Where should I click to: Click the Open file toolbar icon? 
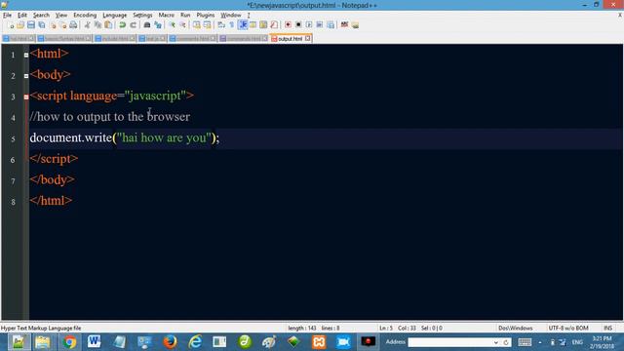20,25
